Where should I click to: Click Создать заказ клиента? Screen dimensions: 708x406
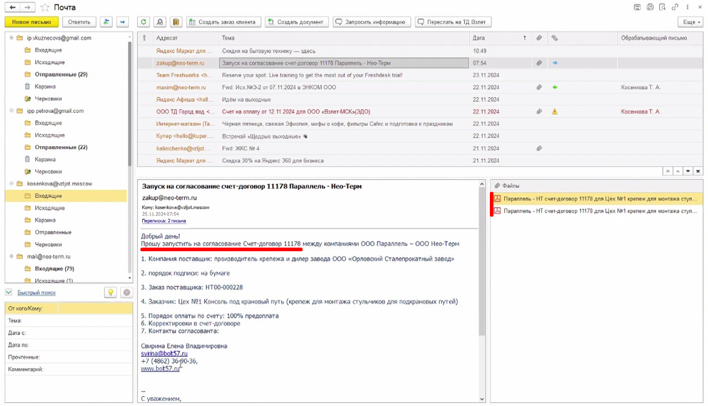tap(224, 22)
